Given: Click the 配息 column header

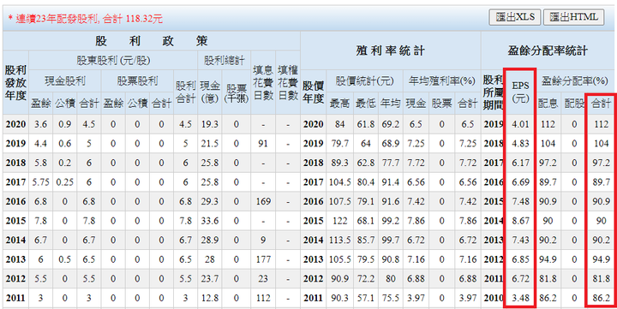Looking at the screenshot, I should point(548,104).
